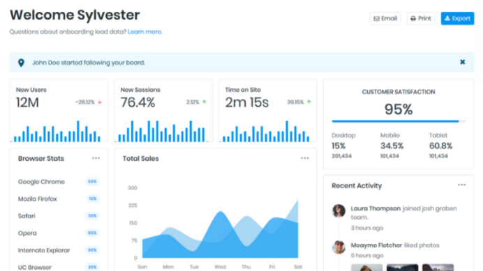Click the UC Browser row
Viewport: 483px width, 271px height.
click(x=59, y=267)
